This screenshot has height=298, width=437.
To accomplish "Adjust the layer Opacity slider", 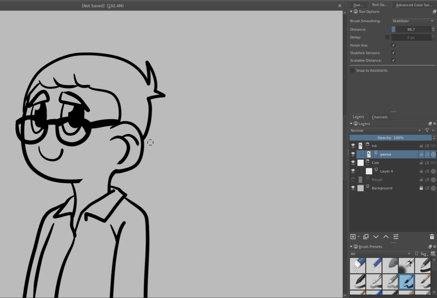I will click(x=390, y=137).
